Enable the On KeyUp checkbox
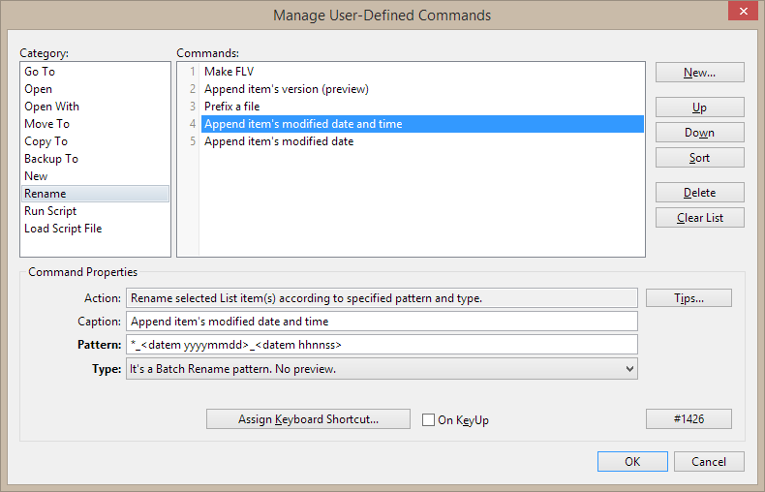The image size is (765, 492). coord(429,420)
